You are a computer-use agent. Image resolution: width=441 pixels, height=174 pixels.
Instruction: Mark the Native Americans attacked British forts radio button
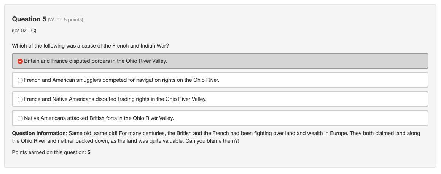[x=20, y=118]
